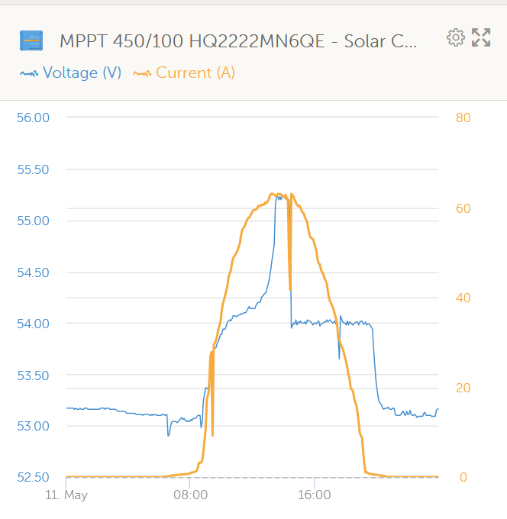The height and width of the screenshot is (519, 507).
Task: Select the 08:00 time axis label
Action: 190,495
